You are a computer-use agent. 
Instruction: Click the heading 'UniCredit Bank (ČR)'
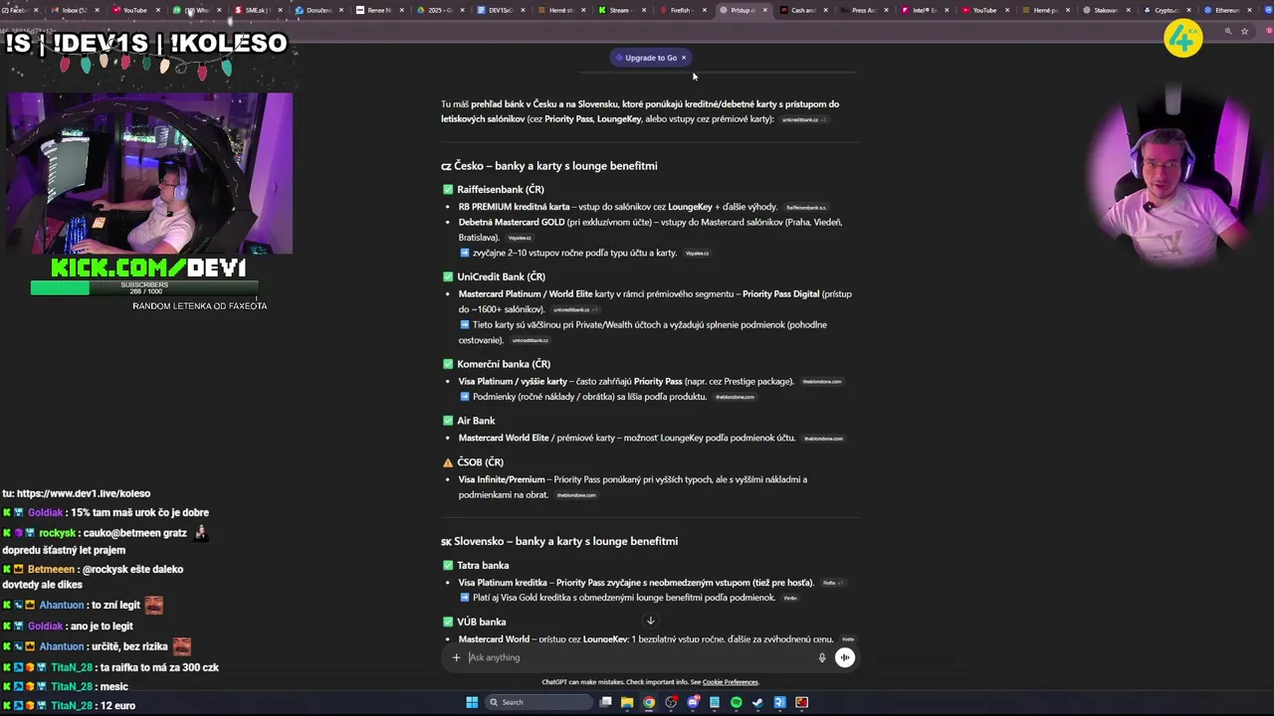(501, 276)
